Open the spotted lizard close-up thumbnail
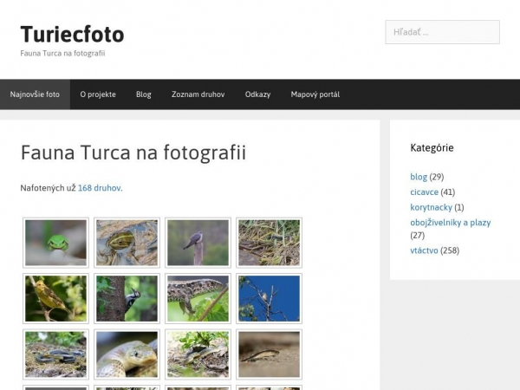The width and height of the screenshot is (520, 390). click(x=198, y=298)
